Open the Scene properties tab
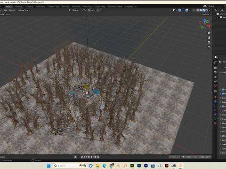This screenshot has height=169, width=226. click(x=215, y=81)
